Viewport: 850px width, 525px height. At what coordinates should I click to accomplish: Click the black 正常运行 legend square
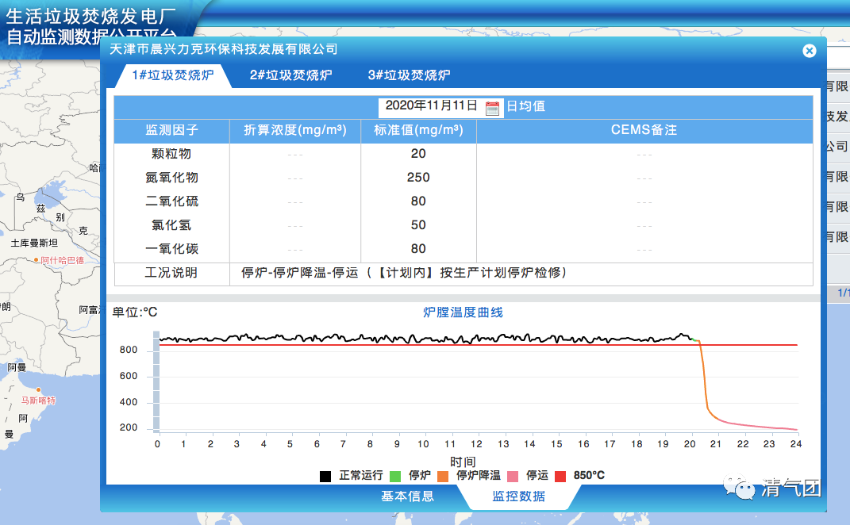(325, 476)
